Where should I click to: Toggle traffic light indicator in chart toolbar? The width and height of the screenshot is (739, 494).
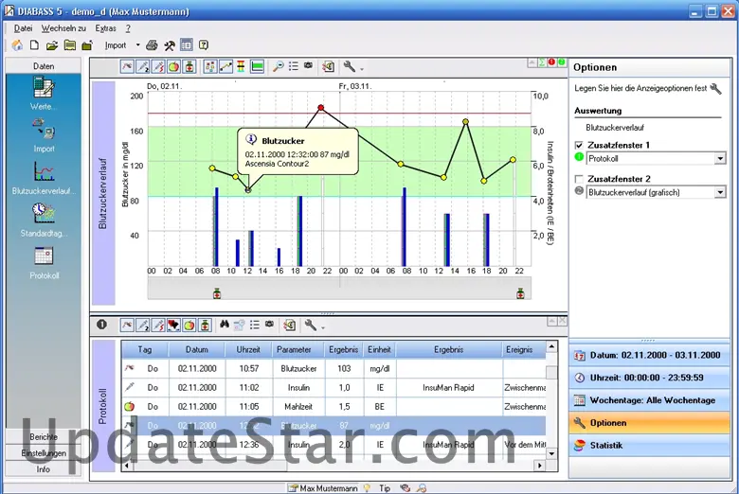pyautogui.click(x=242, y=66)
